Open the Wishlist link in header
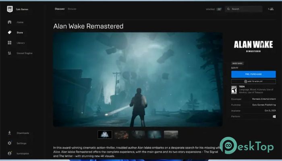The image size is (282, 161). [210, 9]
